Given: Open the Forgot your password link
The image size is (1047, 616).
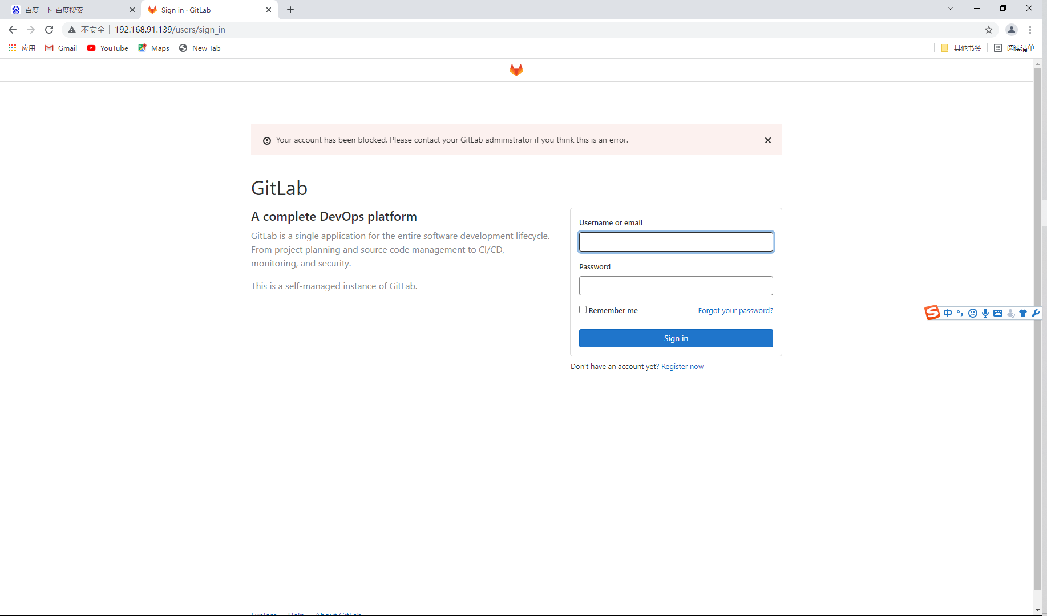Looking at the screenshot, I should [735, 311].
